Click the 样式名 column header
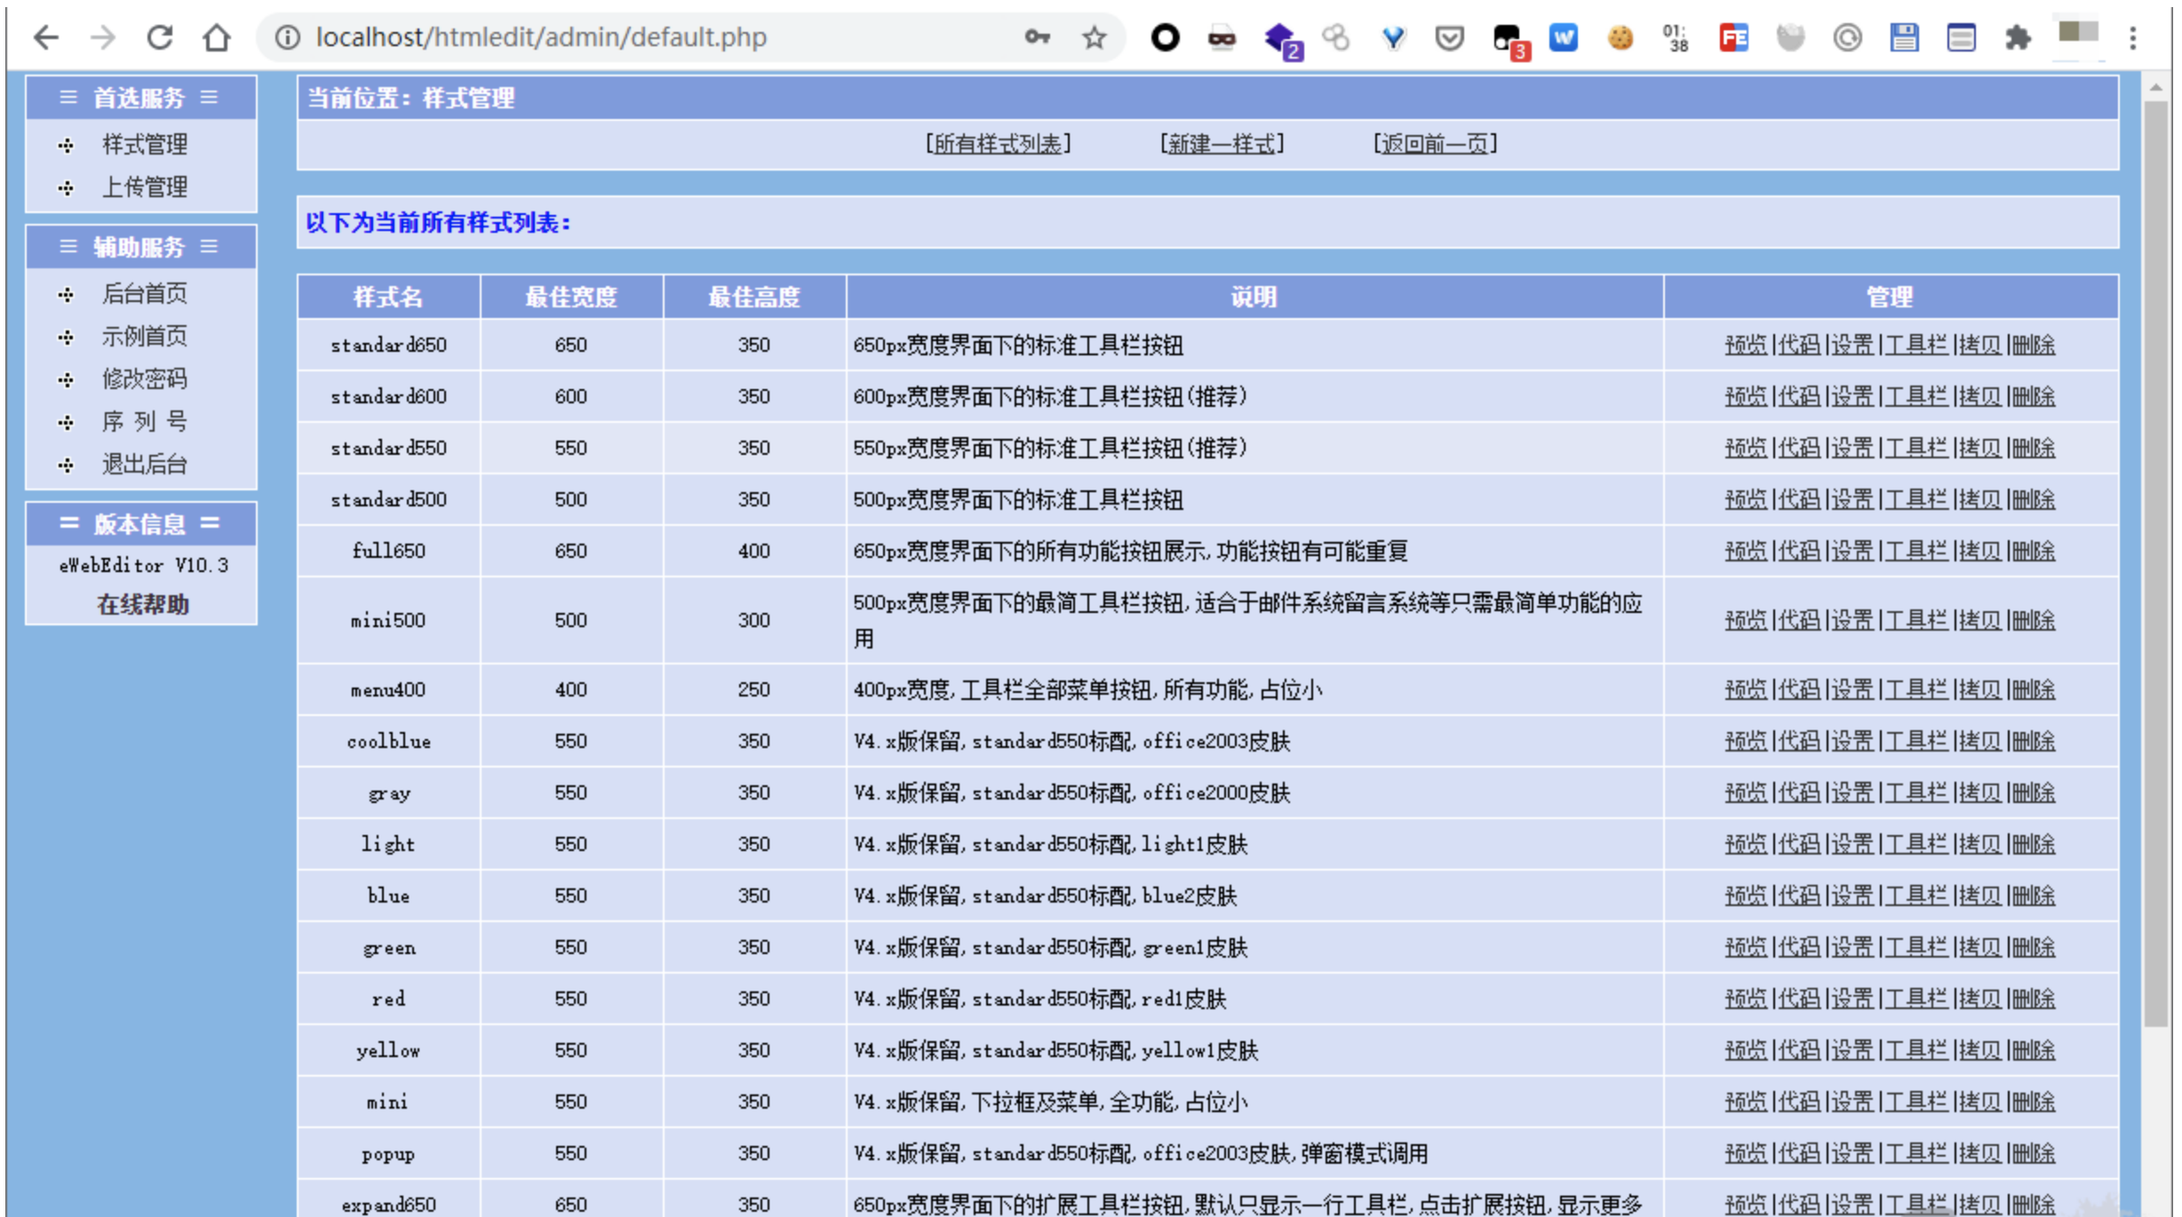 coord(388,297)
